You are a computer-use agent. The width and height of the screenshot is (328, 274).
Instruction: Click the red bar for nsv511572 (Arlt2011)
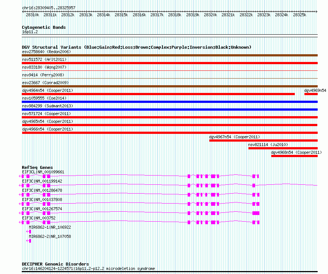pos(170,63)
